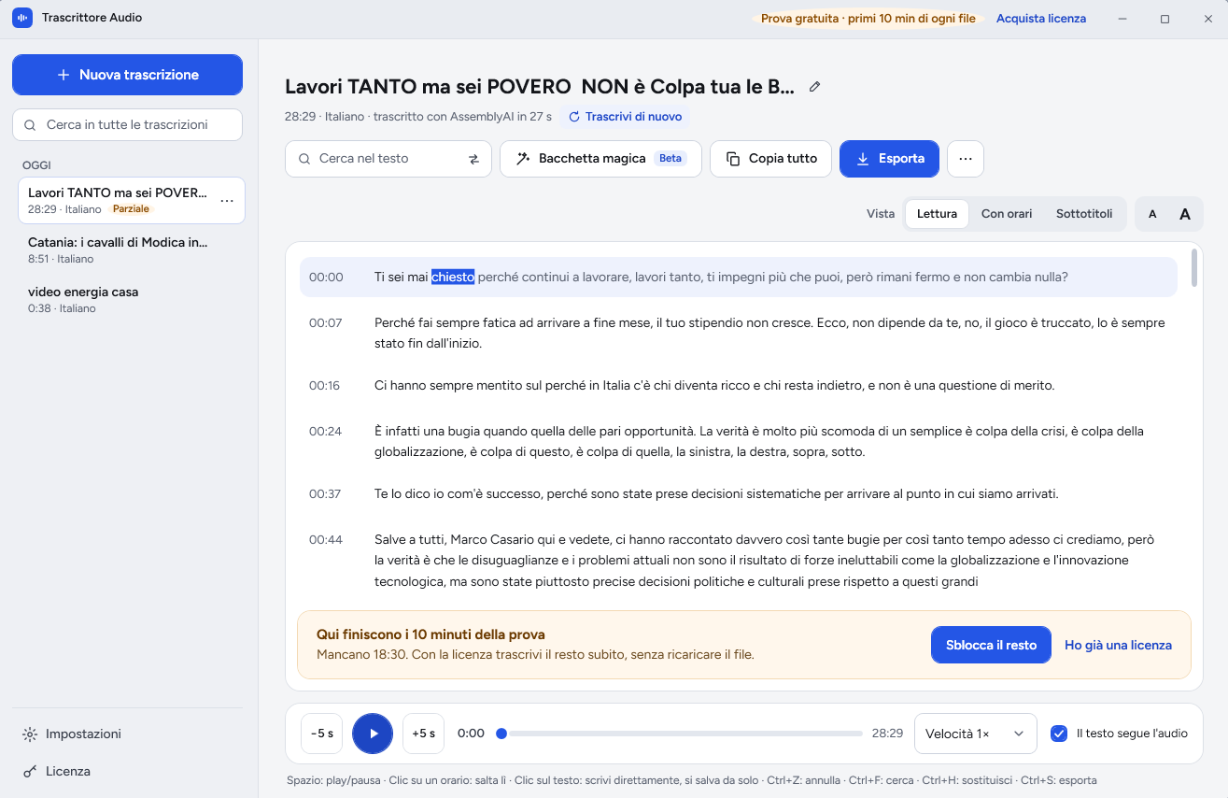
Task: Jump to the 00:07 timestamp
Action: coord(326,323)
